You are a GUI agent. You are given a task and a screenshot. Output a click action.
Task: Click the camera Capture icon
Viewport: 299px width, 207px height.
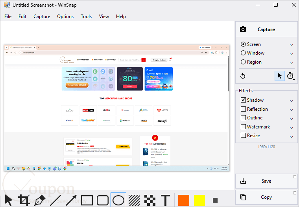pyautogui.click(x=243, y=29)
